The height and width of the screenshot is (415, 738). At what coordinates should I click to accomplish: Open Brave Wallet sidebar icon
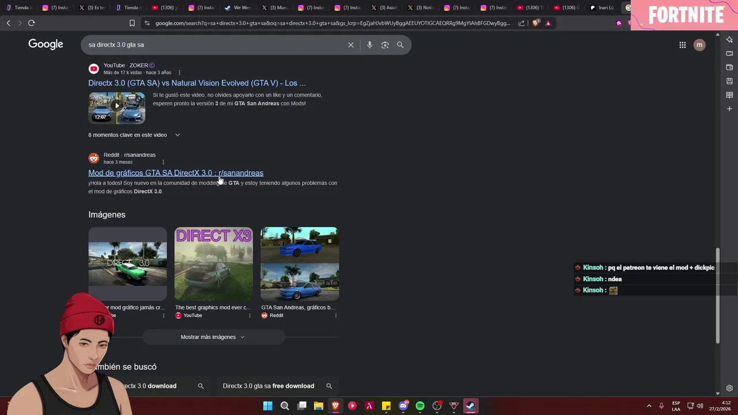click(729, 67)
